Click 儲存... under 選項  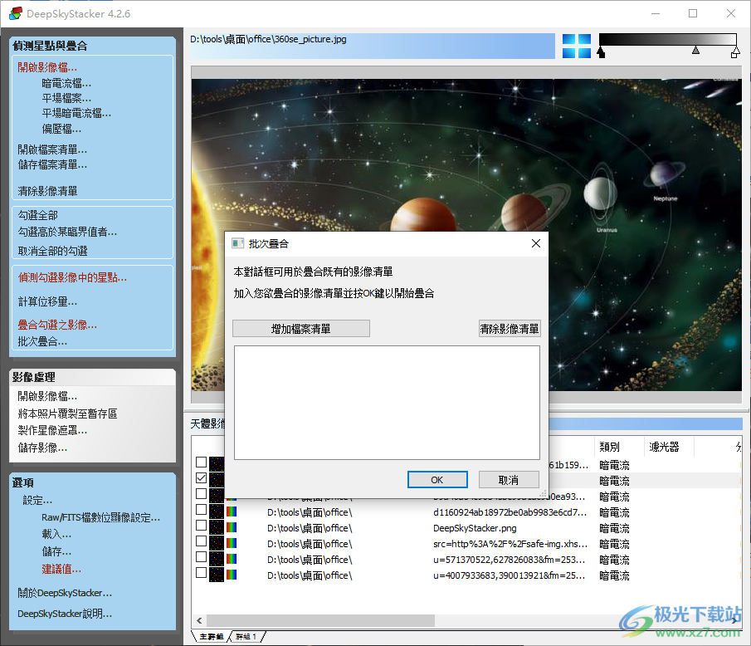56,551
